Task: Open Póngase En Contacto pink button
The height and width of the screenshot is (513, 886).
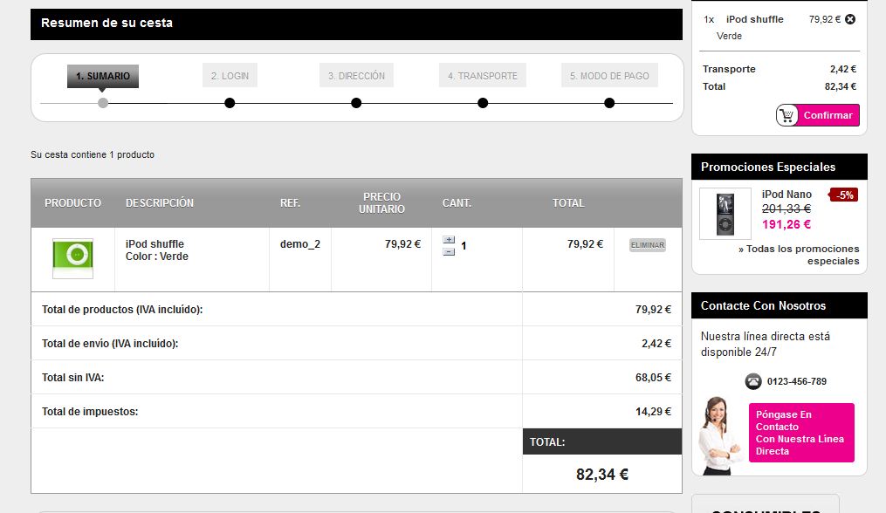Action: tap(800, 433)
